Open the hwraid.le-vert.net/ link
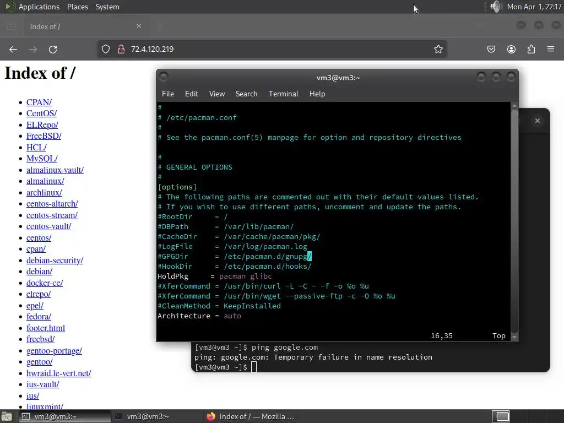Screen dimensions: 564x423 pos(58,373)
